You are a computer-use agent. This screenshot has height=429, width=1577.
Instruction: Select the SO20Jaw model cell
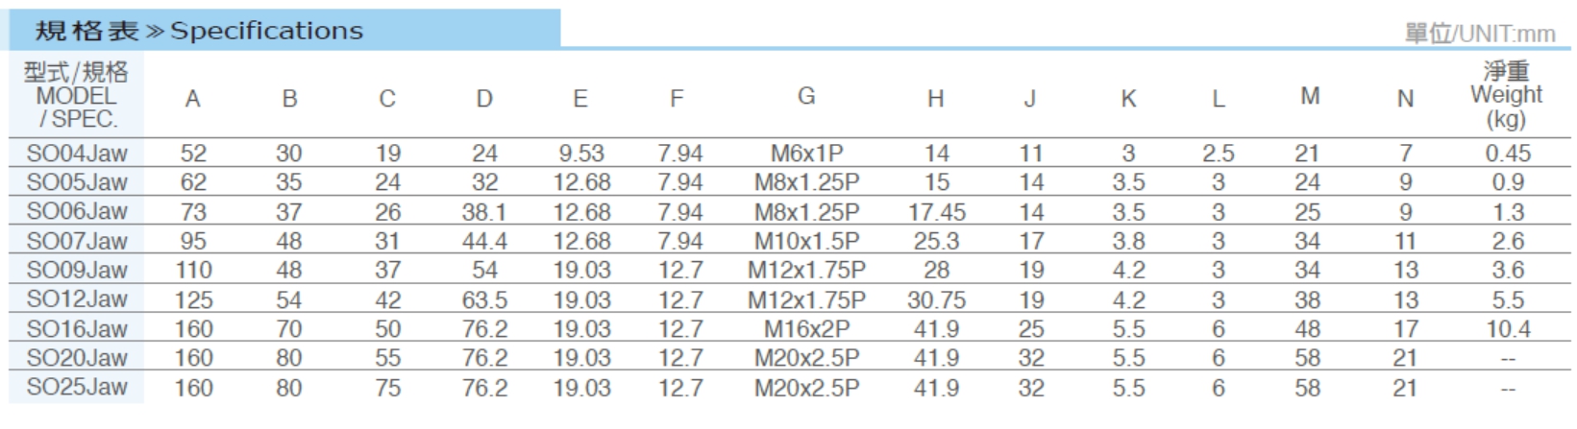77,358
